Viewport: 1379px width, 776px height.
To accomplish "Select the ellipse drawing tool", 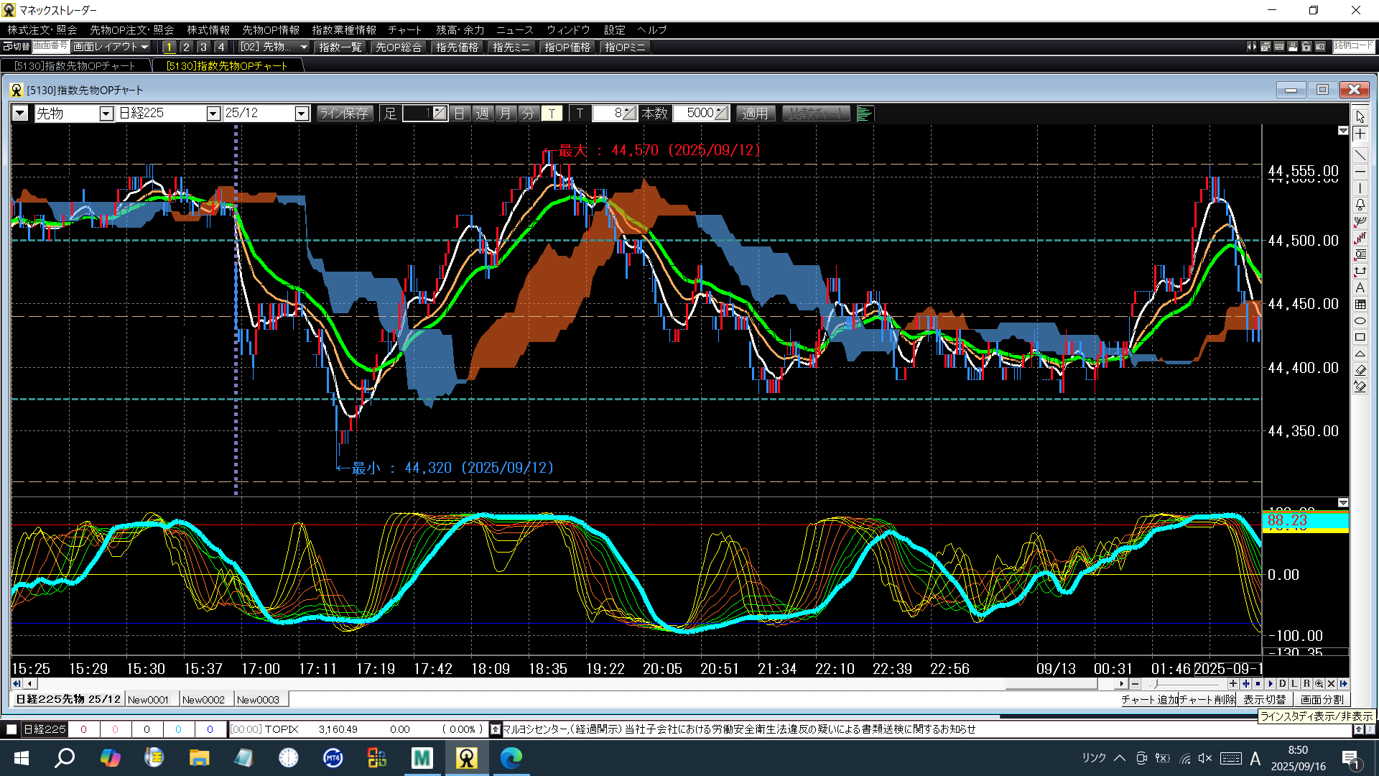I will [1360, 321].
